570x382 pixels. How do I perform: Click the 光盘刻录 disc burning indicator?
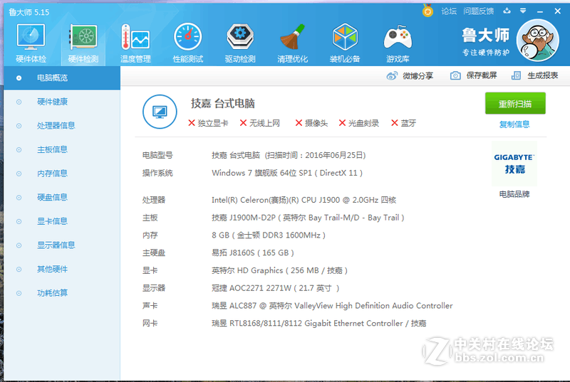click(x=359, y=123)
